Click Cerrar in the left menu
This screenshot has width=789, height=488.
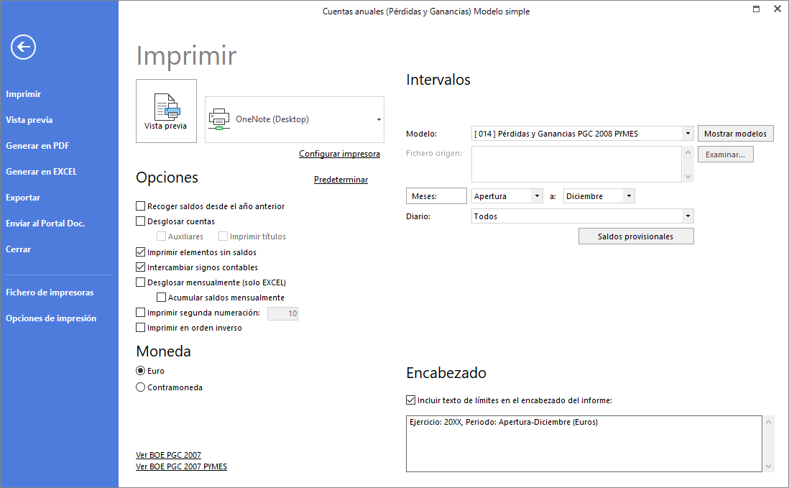point(19,249)
